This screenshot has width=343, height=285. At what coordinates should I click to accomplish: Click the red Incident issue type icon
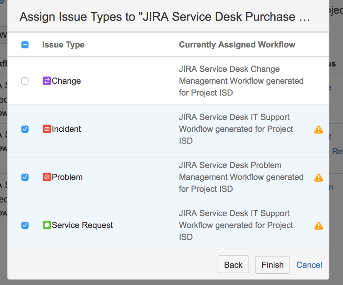47,129
